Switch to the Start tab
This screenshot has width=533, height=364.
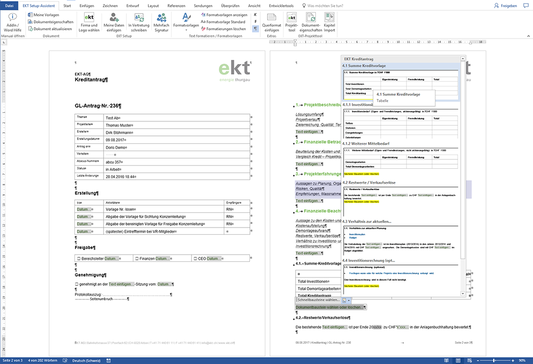(x=67, y=6)
